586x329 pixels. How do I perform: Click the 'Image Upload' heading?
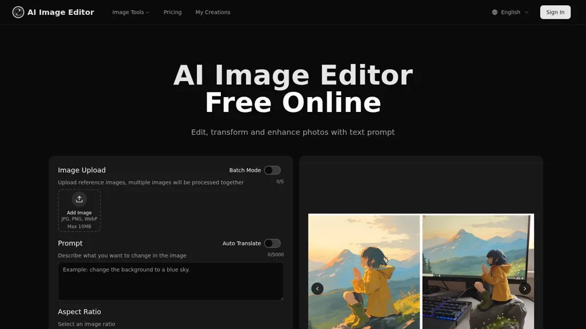tap(81, 170)
